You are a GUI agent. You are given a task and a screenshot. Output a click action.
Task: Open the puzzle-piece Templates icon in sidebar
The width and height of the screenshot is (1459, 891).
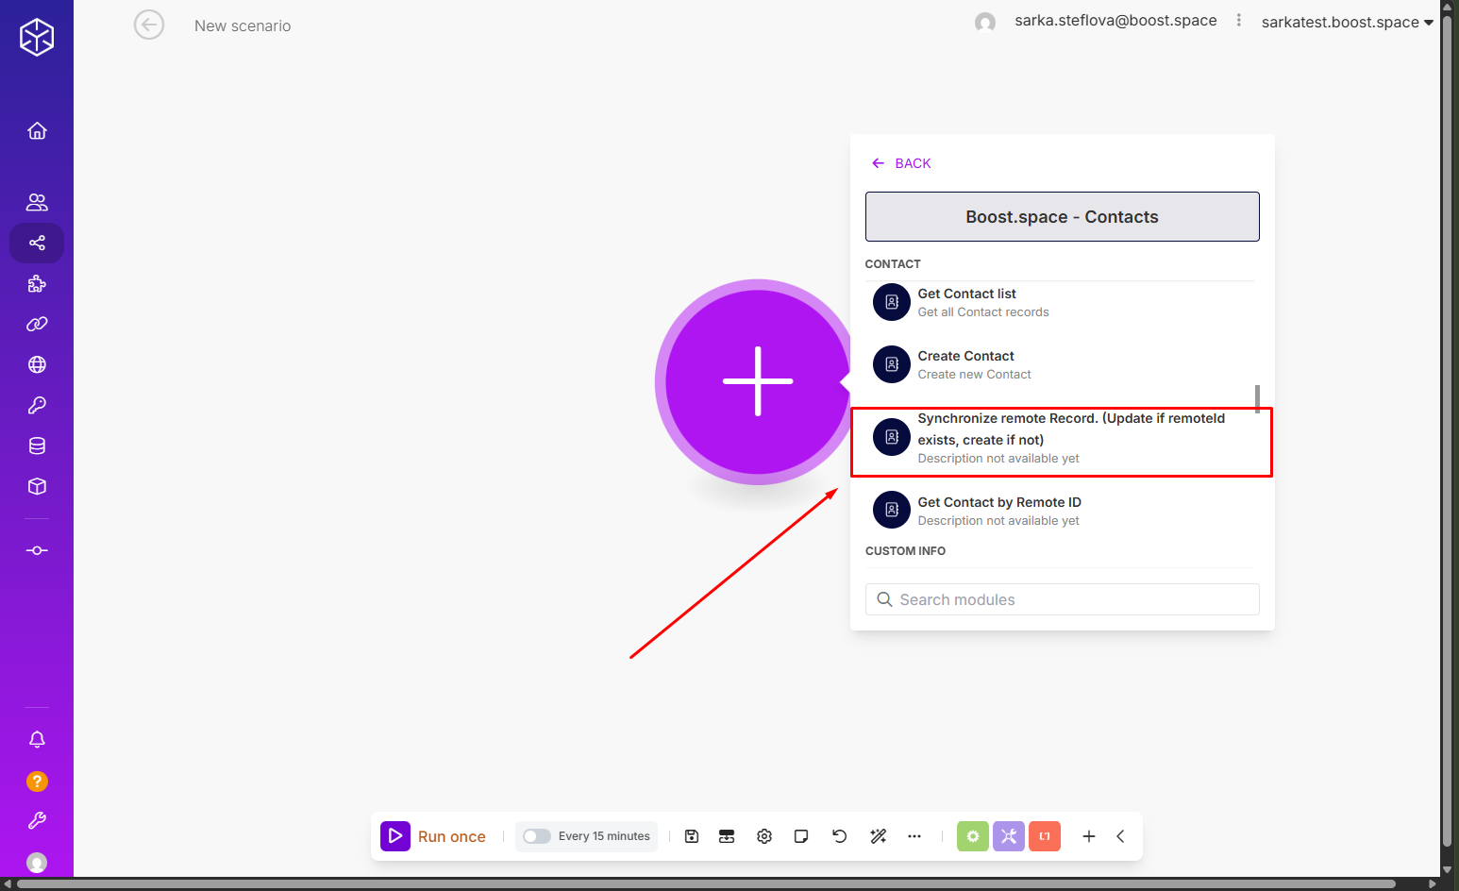pyautogui.click(x=37, y=284)
